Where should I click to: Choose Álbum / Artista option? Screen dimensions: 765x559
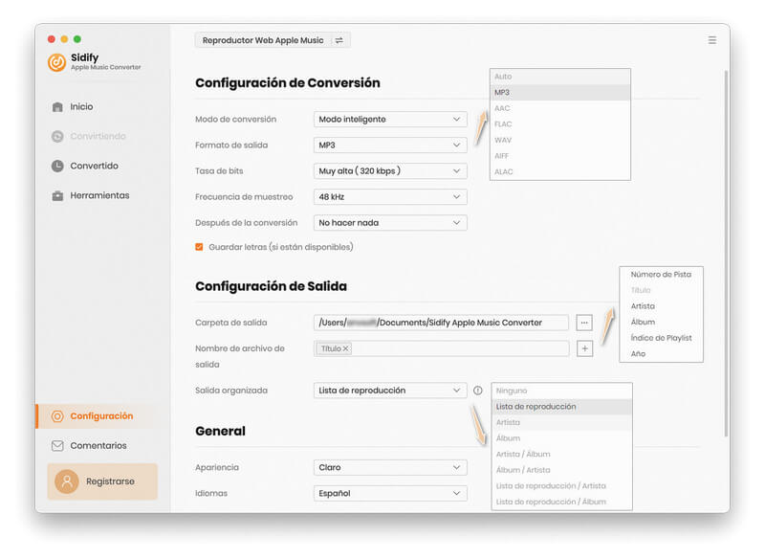point(562,470)
